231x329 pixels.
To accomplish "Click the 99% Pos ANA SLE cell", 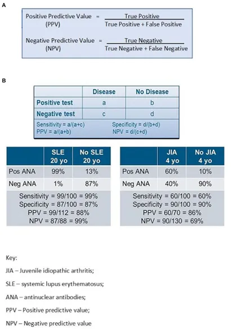I will tap(58, 172).
